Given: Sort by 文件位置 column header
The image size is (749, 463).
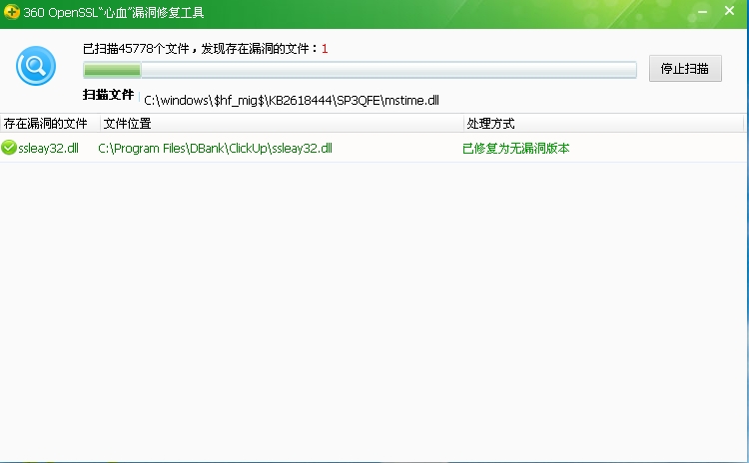Looking at the screenshot, I should click(x=282, y=123).
